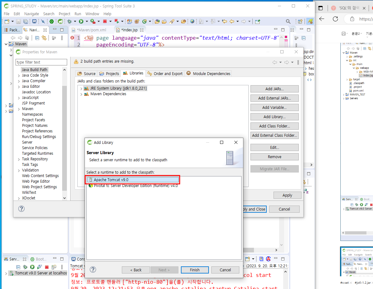Click scroll down arrow of properties tree
The height and width of the screenshot is (289, 373).
65,198
